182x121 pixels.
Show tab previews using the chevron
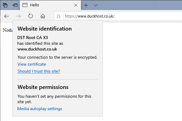(x=96, y=5)
